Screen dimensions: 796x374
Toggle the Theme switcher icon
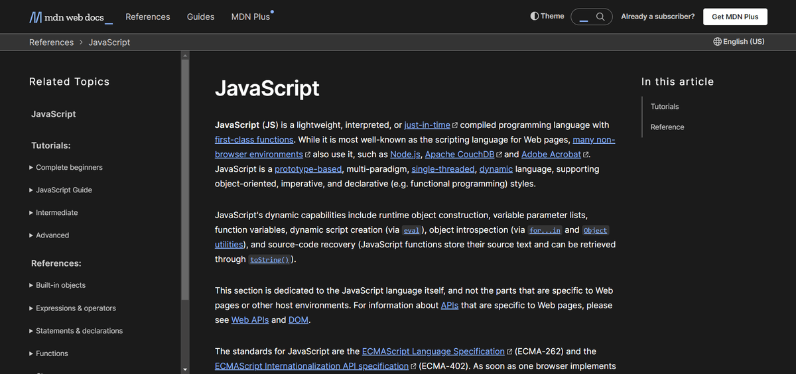(535, 16)
